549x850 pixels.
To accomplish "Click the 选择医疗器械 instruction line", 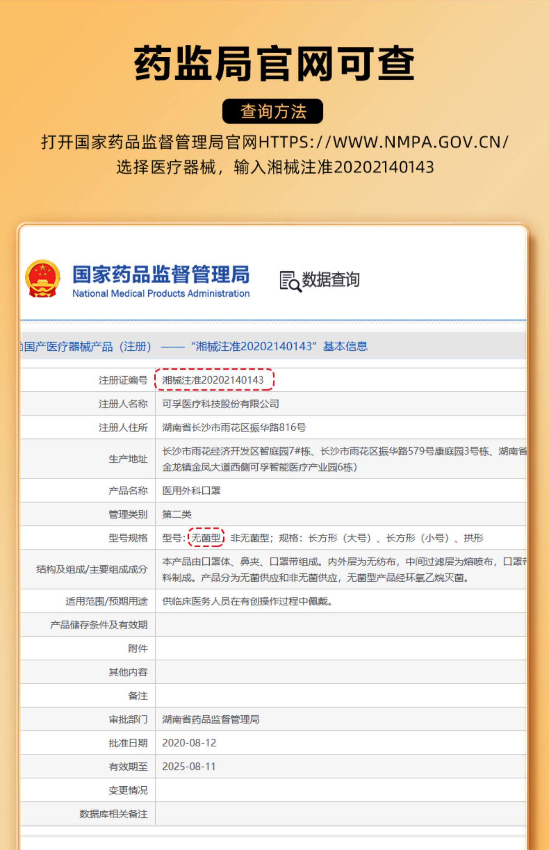I will [x=275, y=167].
